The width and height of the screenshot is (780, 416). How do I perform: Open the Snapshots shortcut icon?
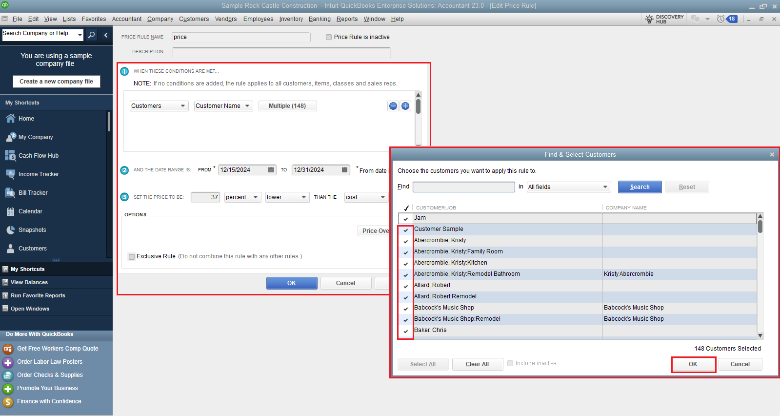[x=10, y=230]
